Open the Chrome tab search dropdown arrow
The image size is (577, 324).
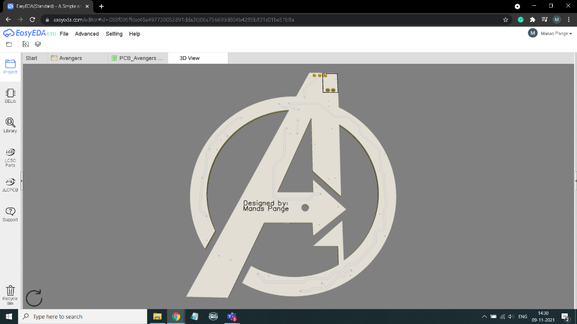coord(517,6)
